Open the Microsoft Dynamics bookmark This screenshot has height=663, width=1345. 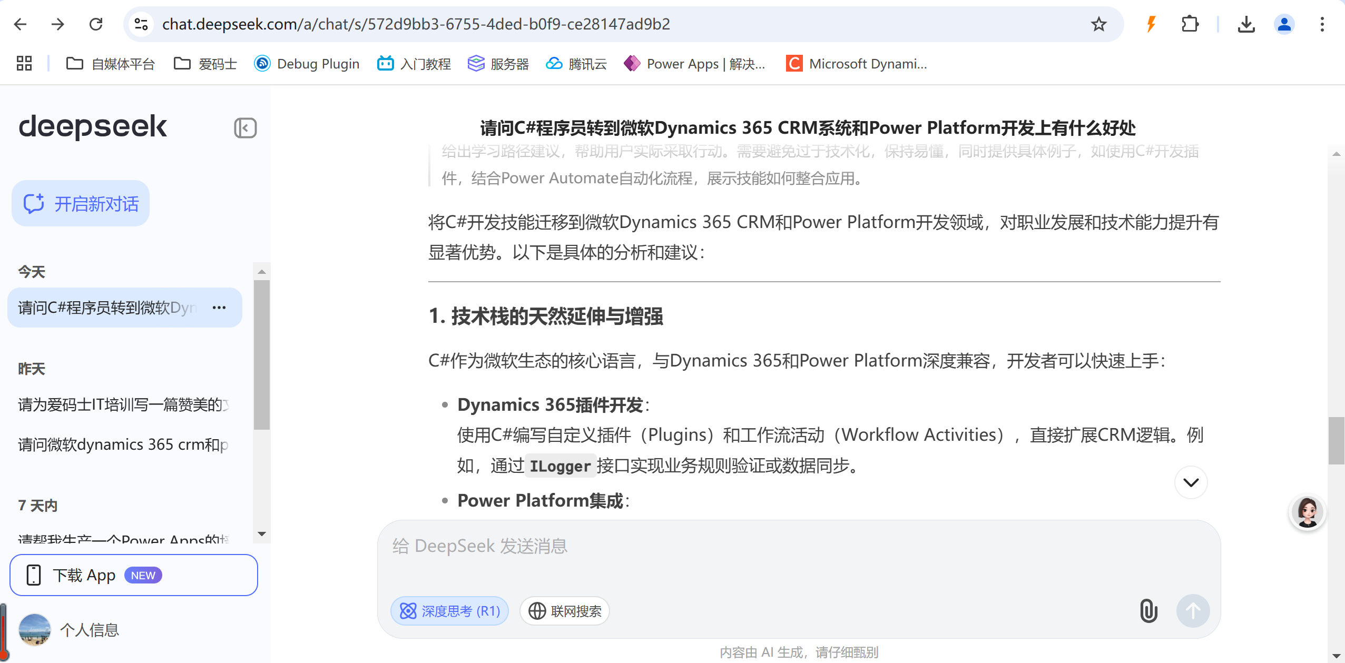pyautogui.click(x=857, y=64)
